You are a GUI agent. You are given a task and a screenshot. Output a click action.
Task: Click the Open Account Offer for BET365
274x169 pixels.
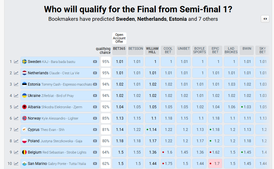point(120,38)
